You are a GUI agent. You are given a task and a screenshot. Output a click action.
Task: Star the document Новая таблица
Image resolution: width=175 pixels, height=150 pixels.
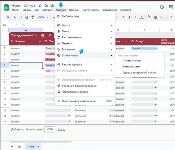pyautogui.click(x=40, y=6)
